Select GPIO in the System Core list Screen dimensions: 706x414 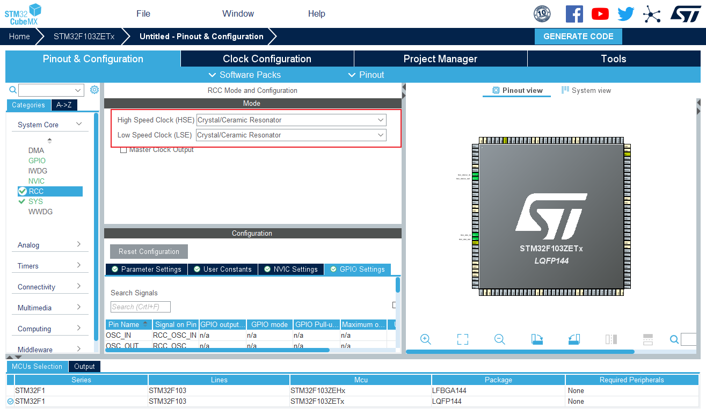tap(37, 161)
